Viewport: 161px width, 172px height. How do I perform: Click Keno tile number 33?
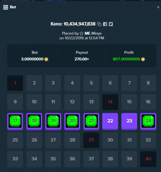pyautogui.click(x=15, y=159)
